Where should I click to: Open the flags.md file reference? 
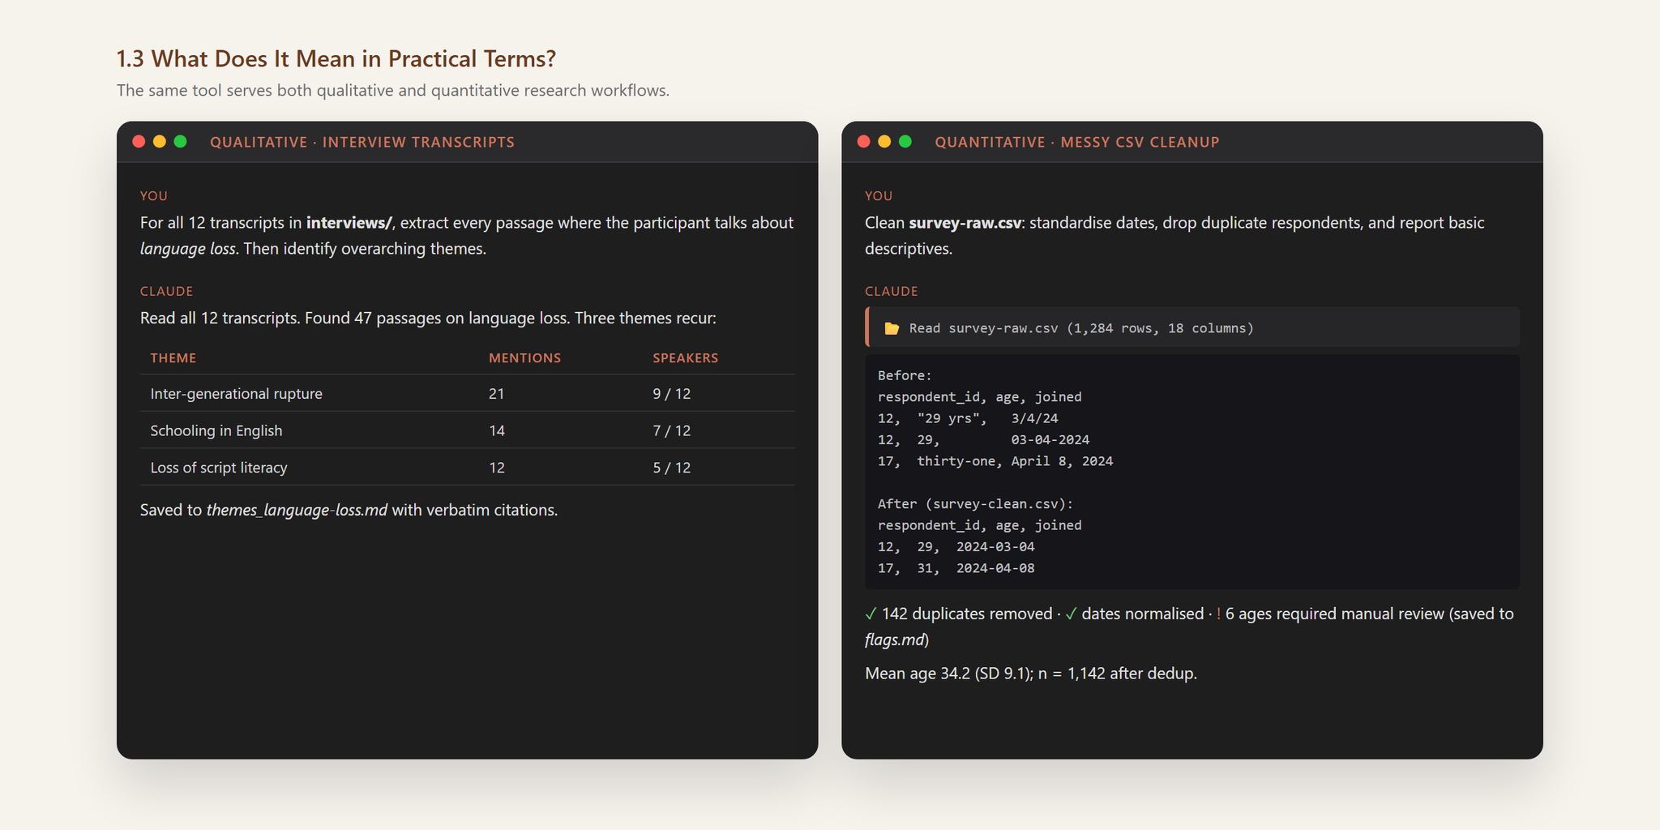[x=894, y=640]
